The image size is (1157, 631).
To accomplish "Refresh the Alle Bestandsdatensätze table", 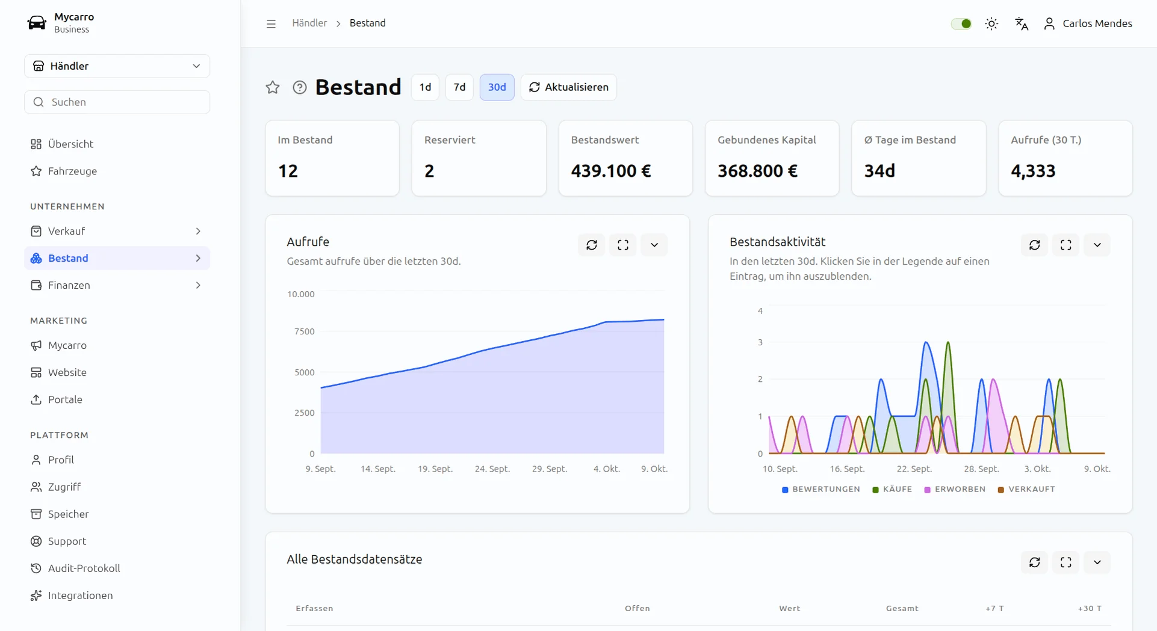I will click(x=1035, y=562).
